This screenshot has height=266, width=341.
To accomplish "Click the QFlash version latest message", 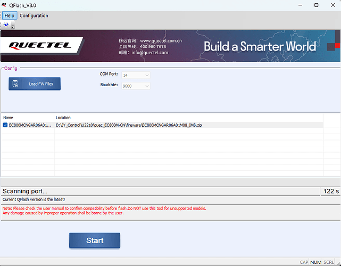I will (x=34, y=199).
